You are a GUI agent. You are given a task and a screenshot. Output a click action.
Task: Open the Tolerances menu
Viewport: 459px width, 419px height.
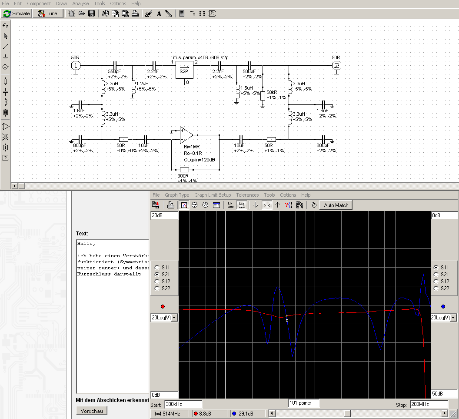(x=247, y=195)
